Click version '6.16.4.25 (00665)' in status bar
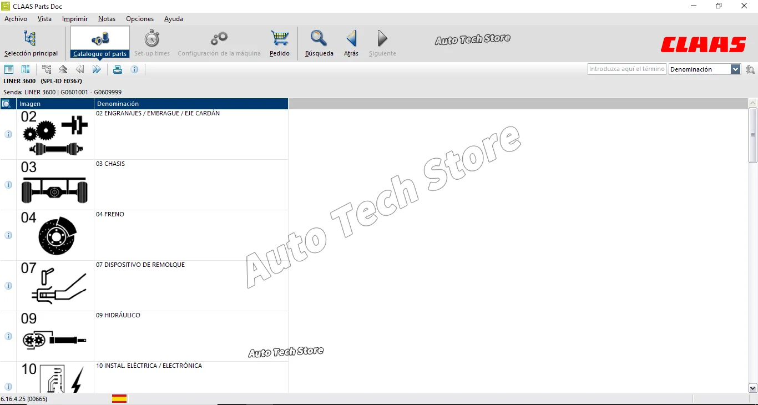The height and width of the screenshot is (405, 758). click(24, 399)
